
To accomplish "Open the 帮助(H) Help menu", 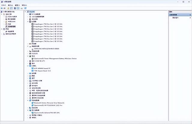I will [24, 5].
